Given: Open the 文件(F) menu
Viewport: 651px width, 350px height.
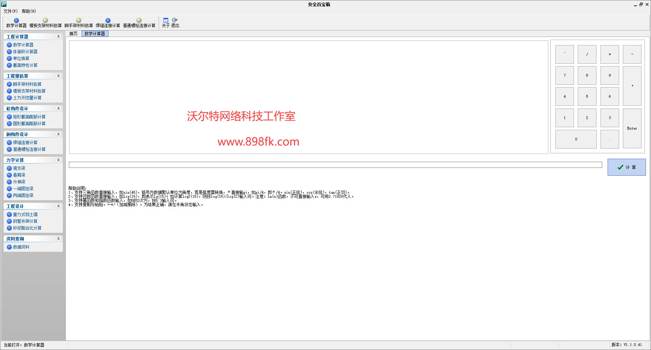Looking at the screenshot, I should (11, 11).
